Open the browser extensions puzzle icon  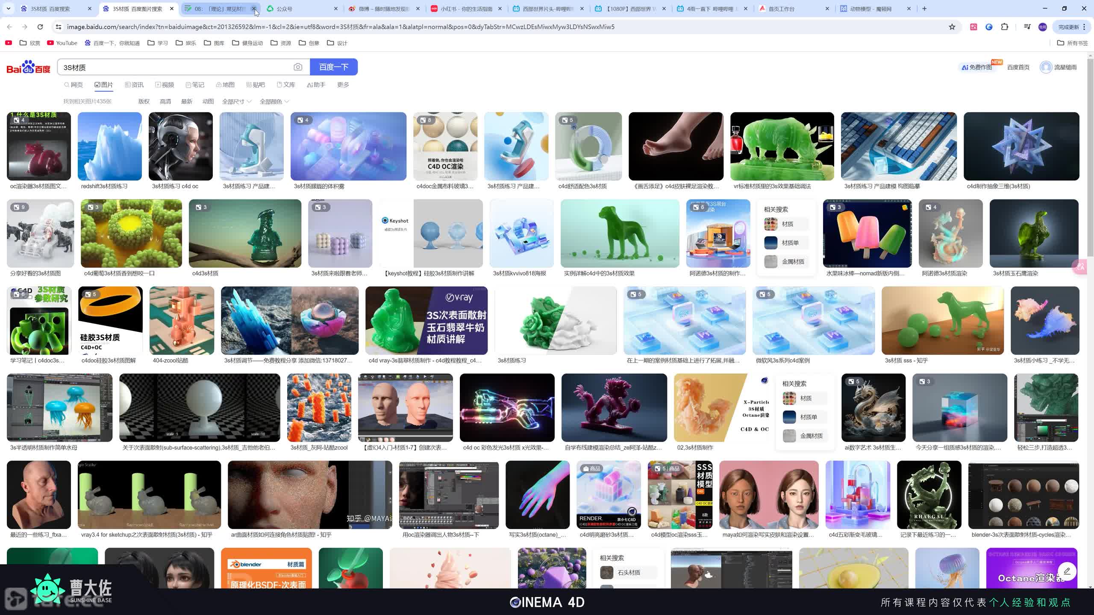pyautogui.click(x=1005, y=27)
